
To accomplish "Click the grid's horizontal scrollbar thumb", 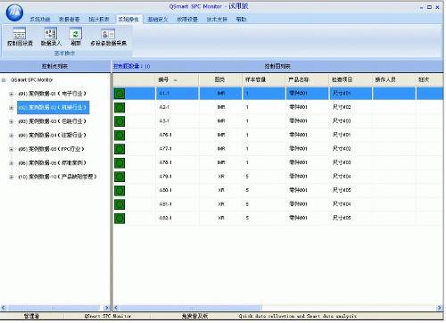I will click(190, 308).
